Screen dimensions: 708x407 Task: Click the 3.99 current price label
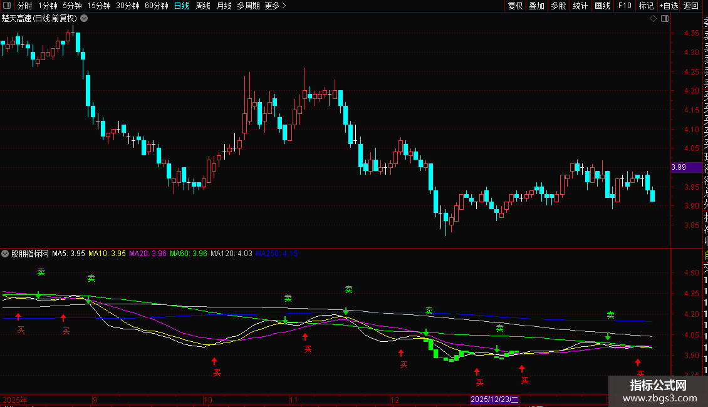679,167
